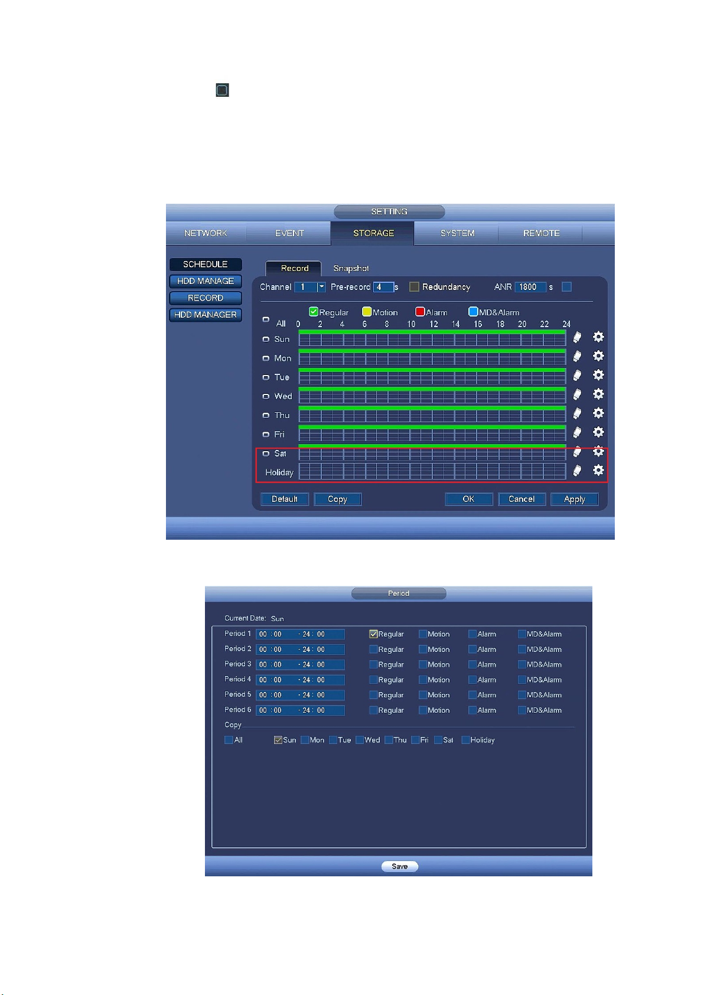This screenshot has width=704, height=995.
Task: Open the SYSTEM tab
Action: pos(458,233)
